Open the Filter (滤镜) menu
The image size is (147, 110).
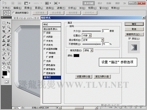pos(61,8)
